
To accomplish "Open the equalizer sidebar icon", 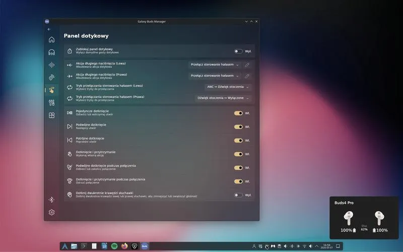I will (x=52, y=65).
